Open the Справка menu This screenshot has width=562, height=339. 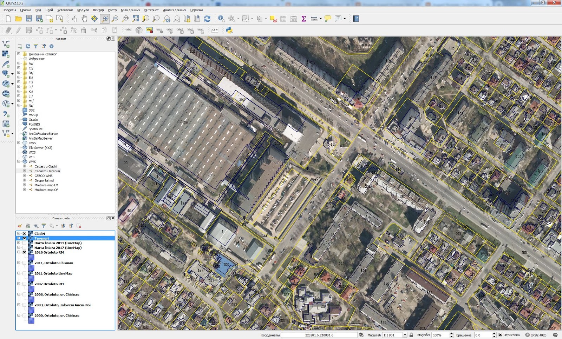[196, 10]
